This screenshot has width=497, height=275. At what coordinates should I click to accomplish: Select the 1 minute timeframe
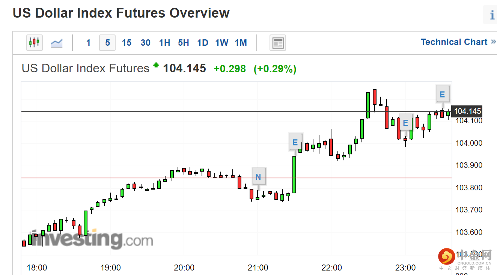pyautogui.click(x=88, y=43)
